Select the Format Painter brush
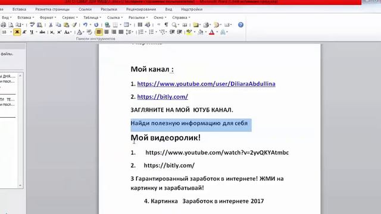 coord(74,25)
